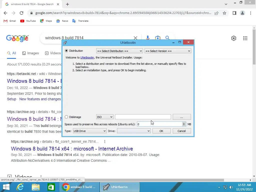Open Google search settings gear

pyautogui.click(x=234, y=38)
